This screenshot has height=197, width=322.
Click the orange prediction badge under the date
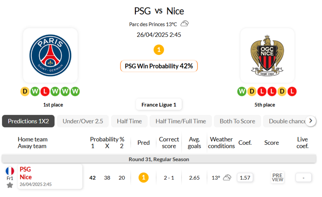159,50
